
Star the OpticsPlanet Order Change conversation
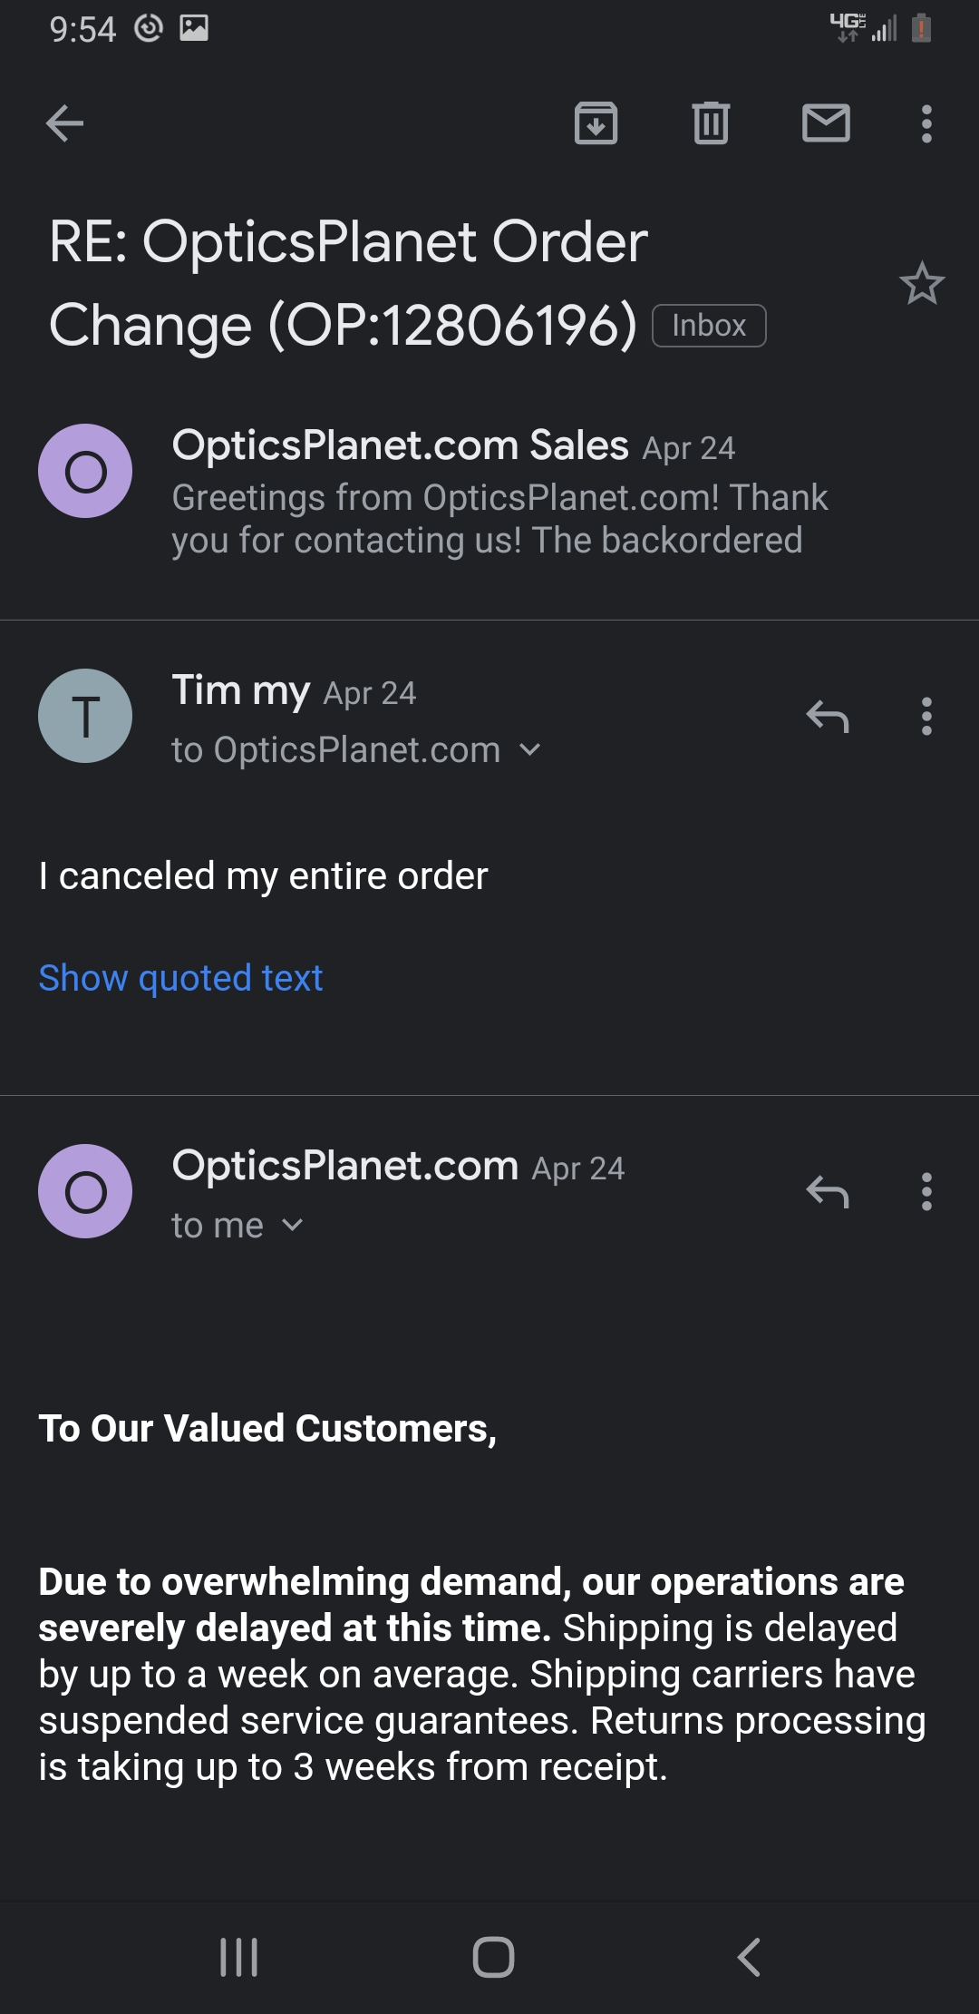[922, 284]
